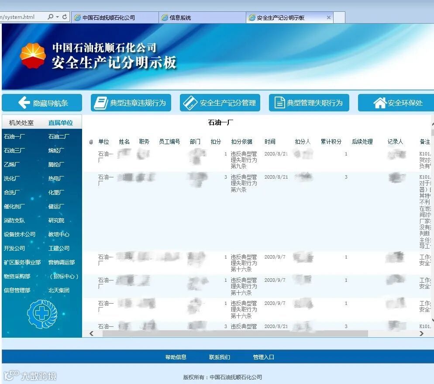The width and height of the screenshot is (434, 384).
Task: Select the 安全生产记分明示板 browser tab
Action: (289, 17)
